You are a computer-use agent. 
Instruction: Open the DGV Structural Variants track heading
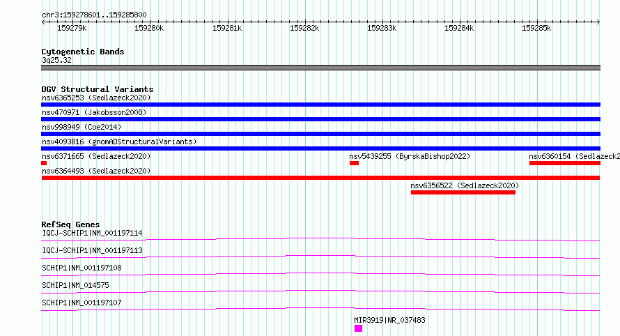click(x=98, y=89)
